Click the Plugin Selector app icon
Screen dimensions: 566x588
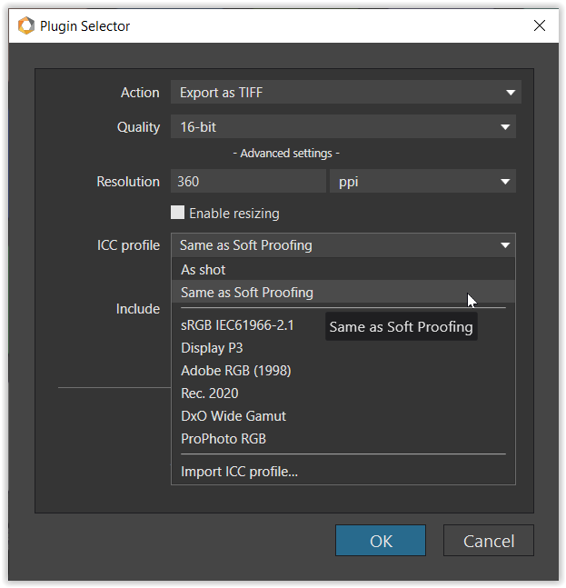click(x=26, y=25)
